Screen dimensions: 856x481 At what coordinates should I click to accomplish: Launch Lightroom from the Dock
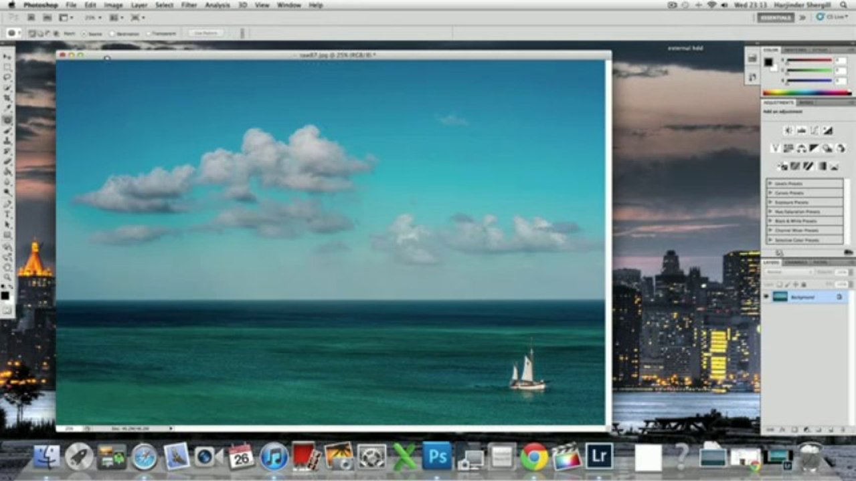pyautogui.click(x=599, y=456)
